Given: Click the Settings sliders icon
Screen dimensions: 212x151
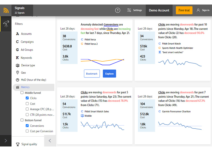Looking at the screenshot, I should 129,10.
